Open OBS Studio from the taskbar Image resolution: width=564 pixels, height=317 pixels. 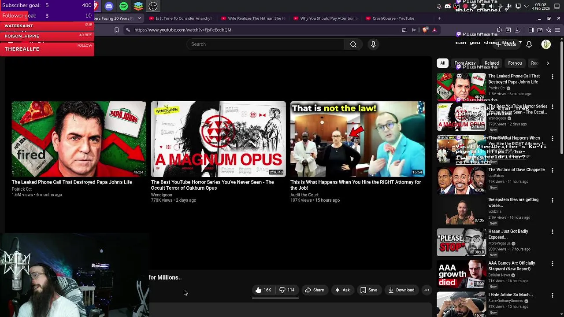click(153, 6)
